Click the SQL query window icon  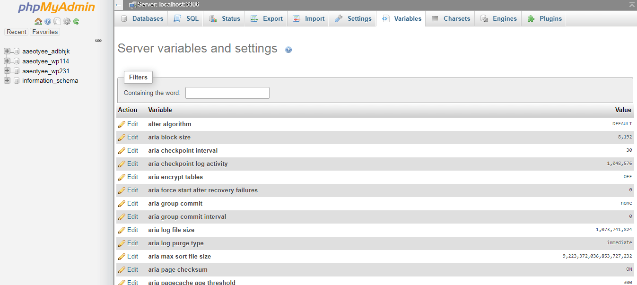tap(57, 21)
